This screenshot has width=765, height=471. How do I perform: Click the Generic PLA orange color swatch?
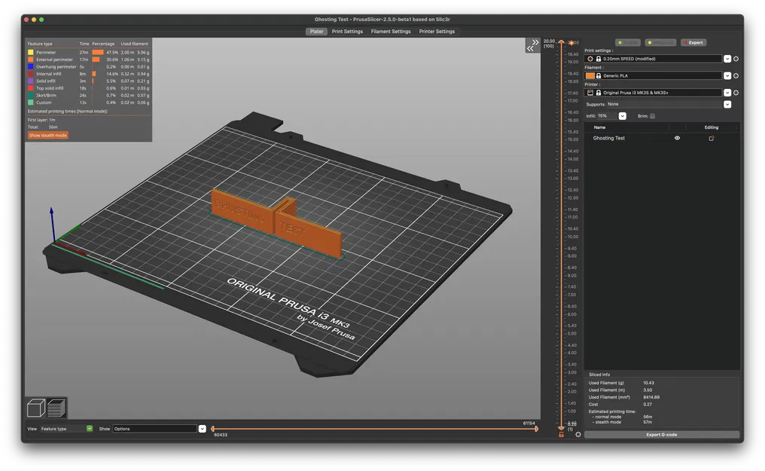[x=590, y=76]
